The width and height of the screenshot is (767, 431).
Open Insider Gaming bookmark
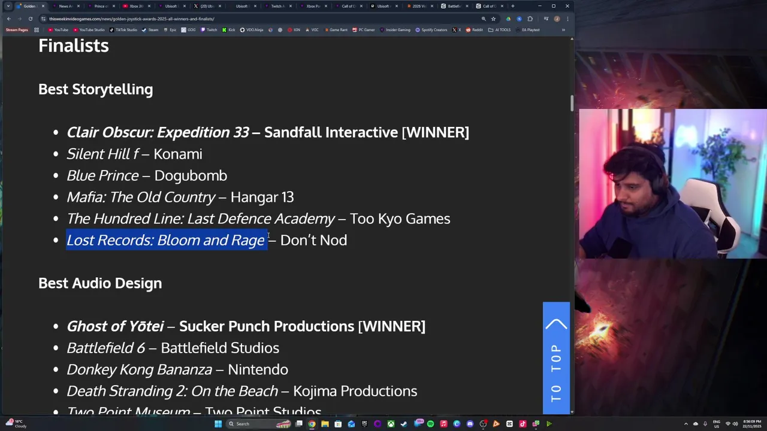395,29
